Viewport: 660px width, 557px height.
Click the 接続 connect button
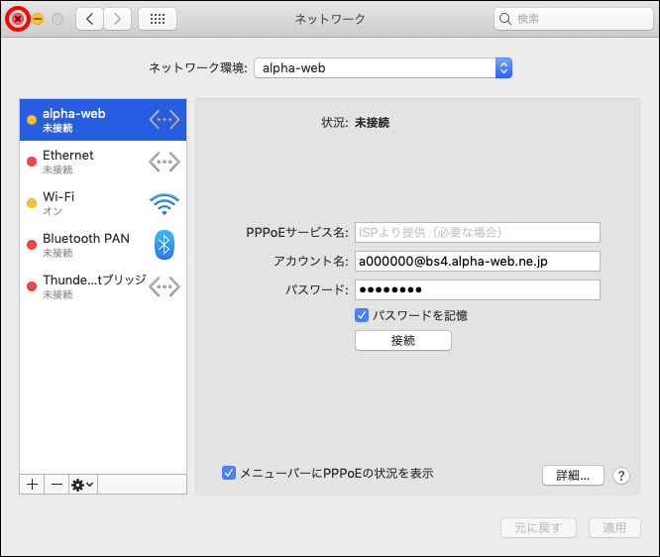click(x=403, y=340)
